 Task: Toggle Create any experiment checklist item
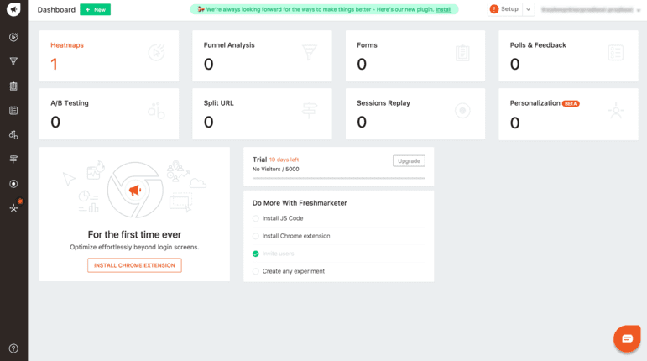pyautogui.click(x=255, y=271)
